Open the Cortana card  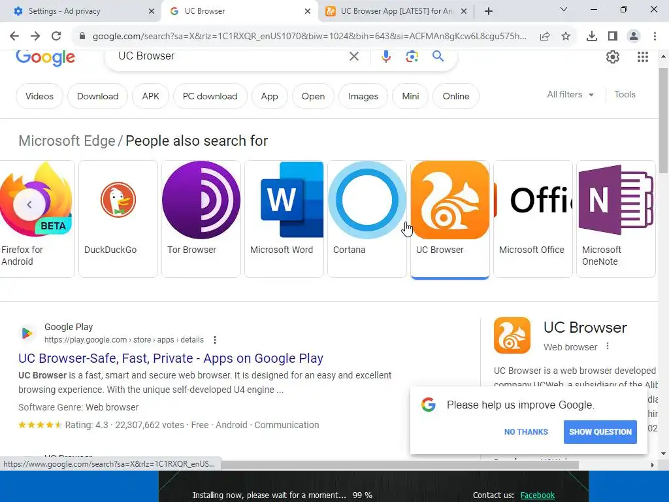tap(367, 219)
